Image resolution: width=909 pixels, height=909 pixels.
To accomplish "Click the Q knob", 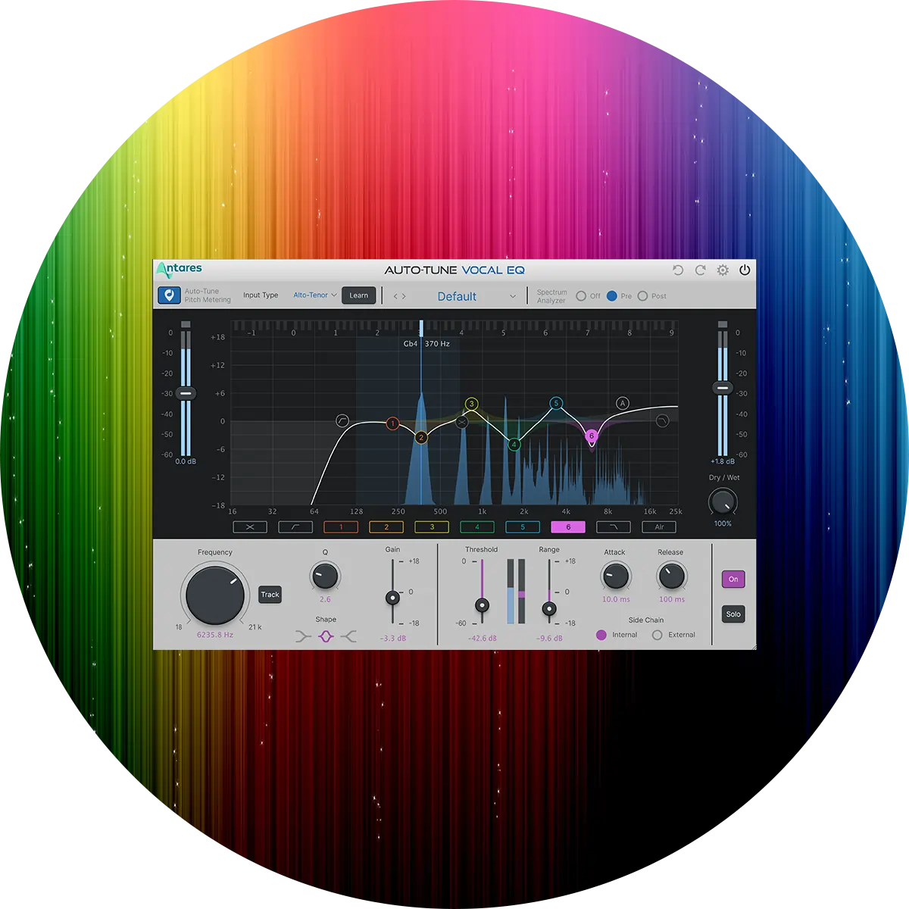I will [325, 576].
